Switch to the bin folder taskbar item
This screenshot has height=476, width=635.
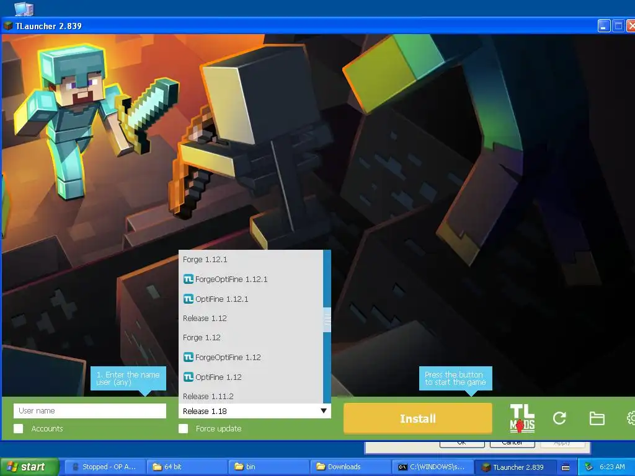click(268, 467)
